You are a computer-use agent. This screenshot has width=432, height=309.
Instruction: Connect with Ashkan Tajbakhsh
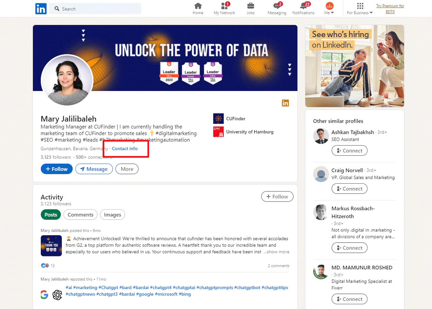tap(350, 151)
